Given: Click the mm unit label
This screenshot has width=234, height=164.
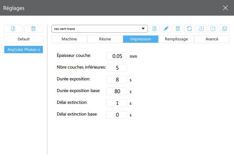Looking at the screenshot, I should [x=133, y=57].
